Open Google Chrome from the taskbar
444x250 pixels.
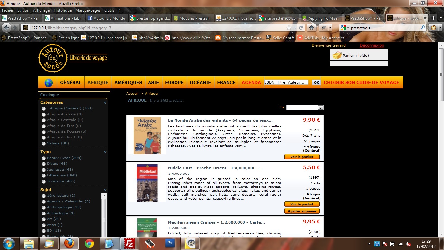[89, 243]
